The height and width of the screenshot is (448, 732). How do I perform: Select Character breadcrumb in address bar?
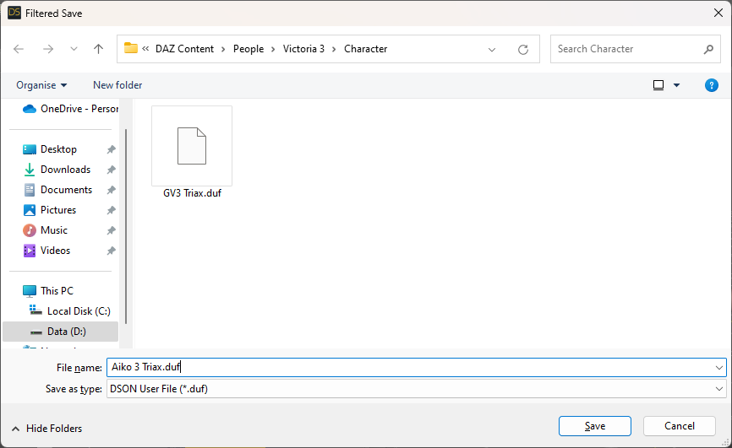click(365, 49)
